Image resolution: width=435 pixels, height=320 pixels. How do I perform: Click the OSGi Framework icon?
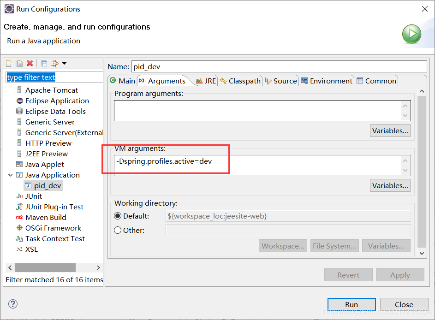19,228
